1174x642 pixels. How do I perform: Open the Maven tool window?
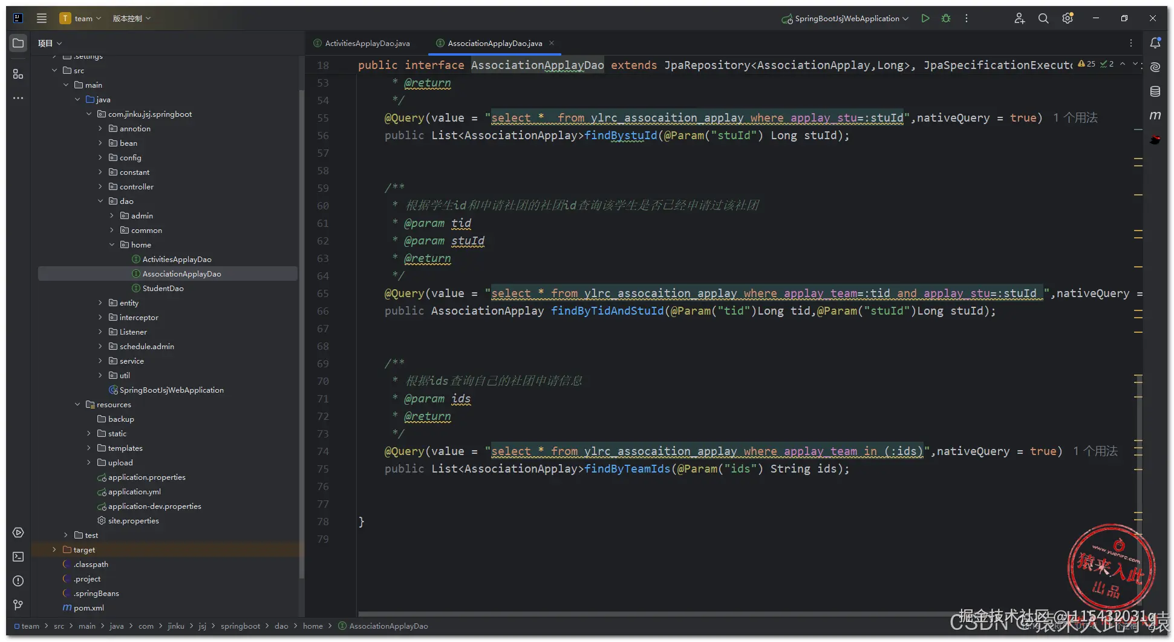tap(1155, 116)
